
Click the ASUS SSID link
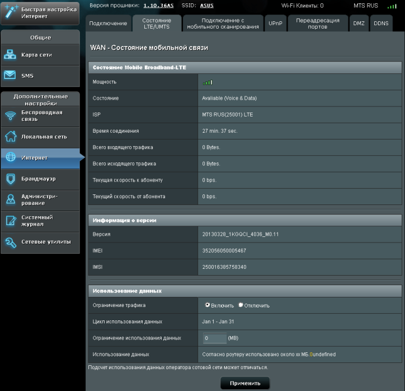click(206, 6)
